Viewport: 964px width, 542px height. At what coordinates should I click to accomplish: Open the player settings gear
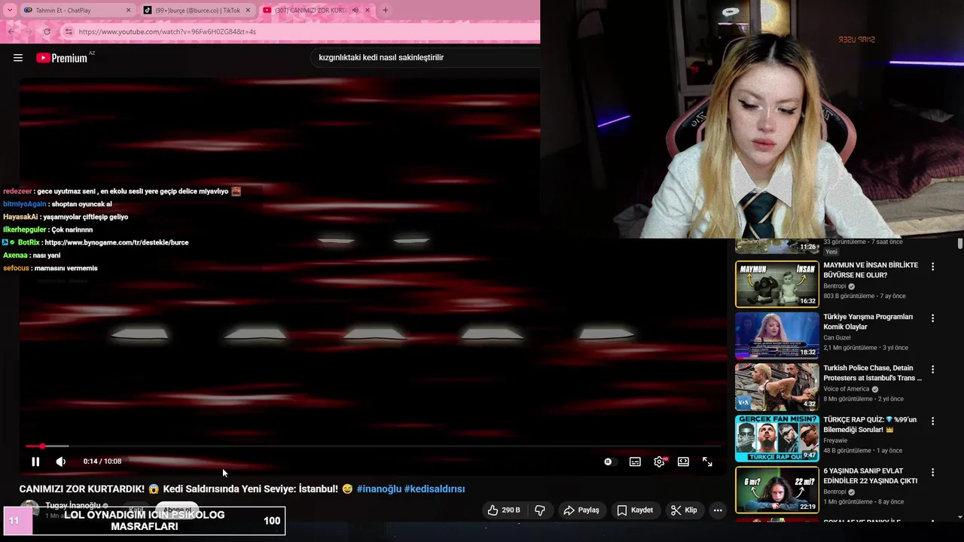(x=660, y=461)
